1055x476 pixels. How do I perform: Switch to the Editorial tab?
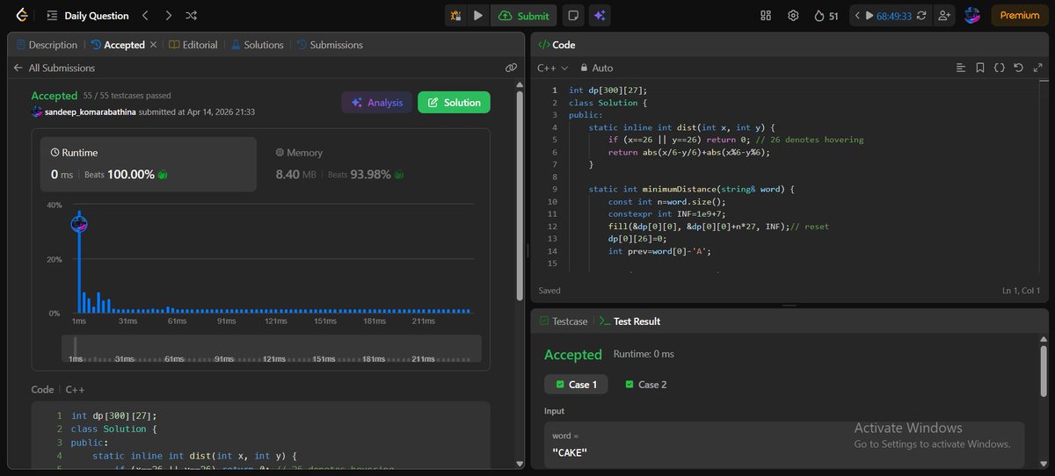coord(193,45)
